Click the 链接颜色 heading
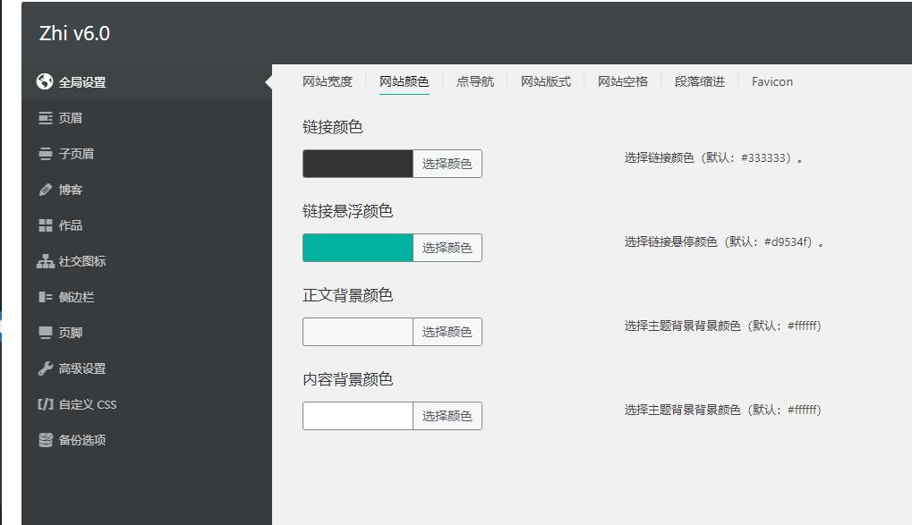This screenshot has height=525, width=912. pos(333,127)
